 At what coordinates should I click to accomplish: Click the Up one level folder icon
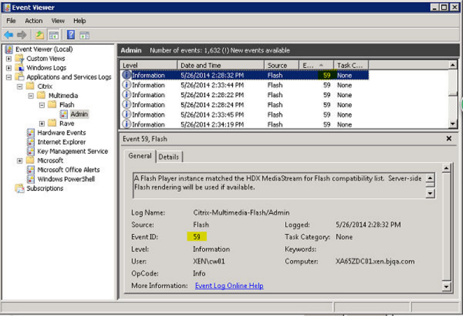click(40, 35)
